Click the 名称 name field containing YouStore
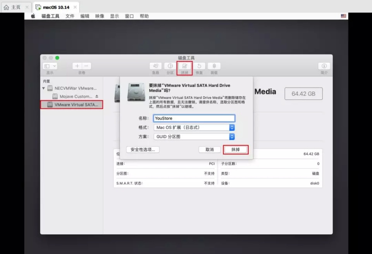The image size is (372, 254). pos(194,118)
